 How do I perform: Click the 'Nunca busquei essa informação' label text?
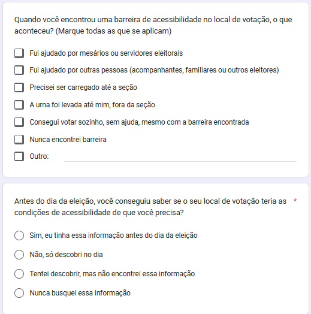[80, 293]
